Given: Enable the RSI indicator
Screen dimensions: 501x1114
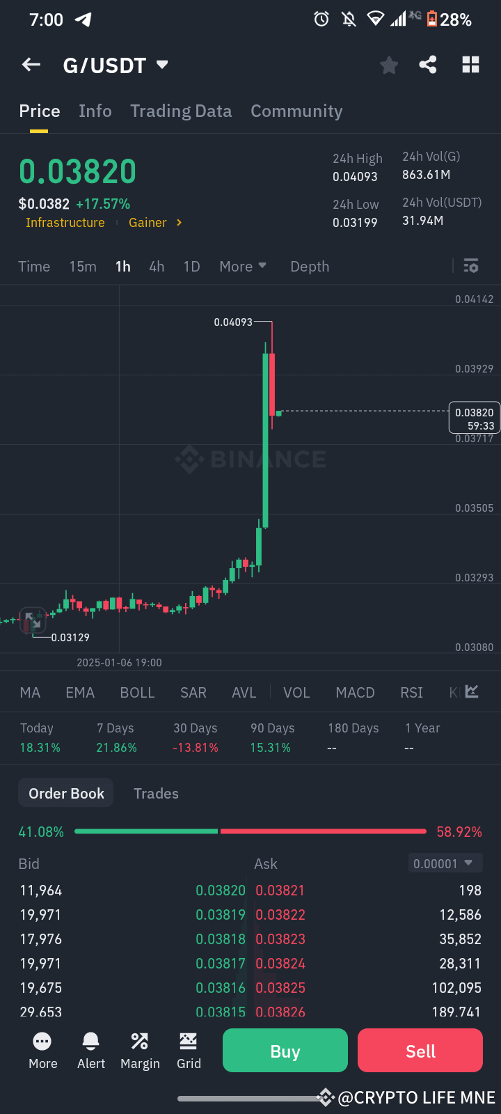Looking at the screenshot, I should [x=411, y=692].
